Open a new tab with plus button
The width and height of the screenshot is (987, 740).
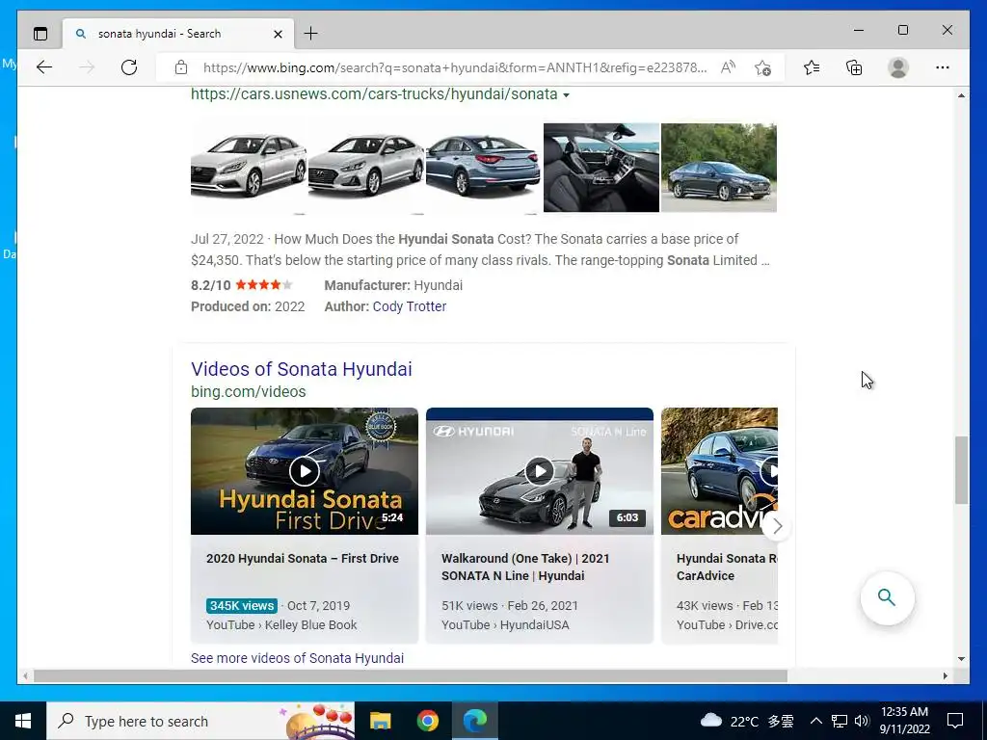coord(310,34)
